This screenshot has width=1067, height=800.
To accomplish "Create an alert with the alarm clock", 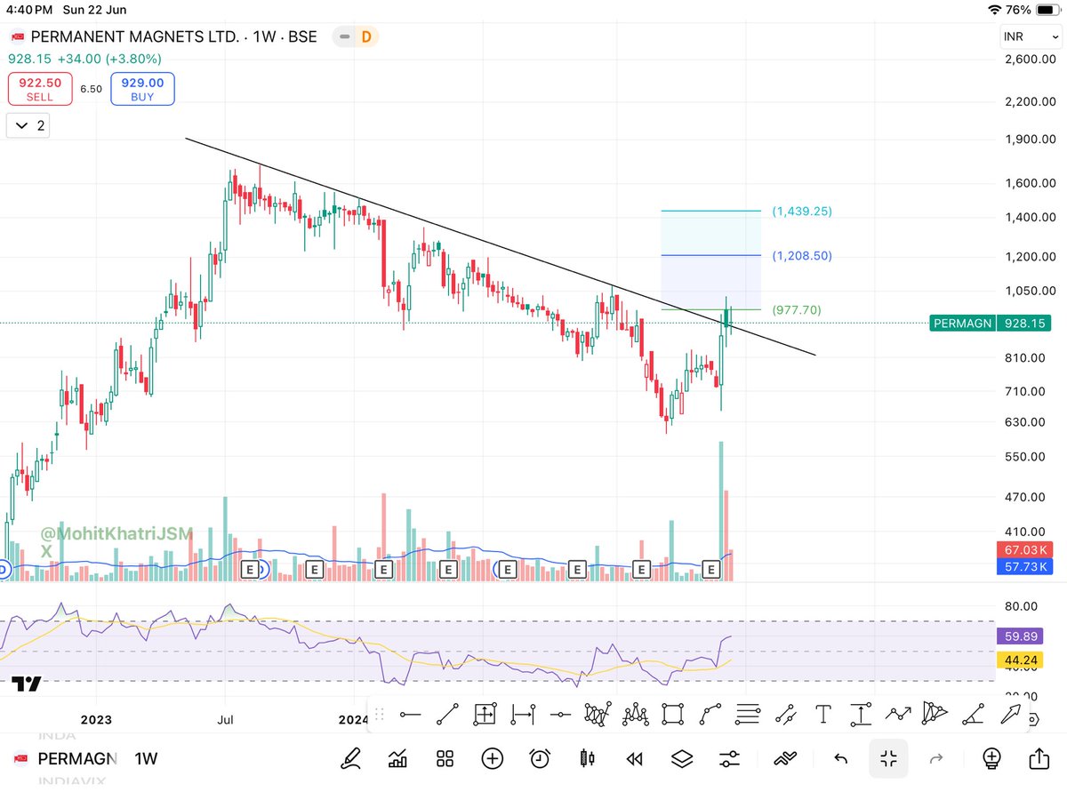I will pyautogui.click(x=540, y=759).
